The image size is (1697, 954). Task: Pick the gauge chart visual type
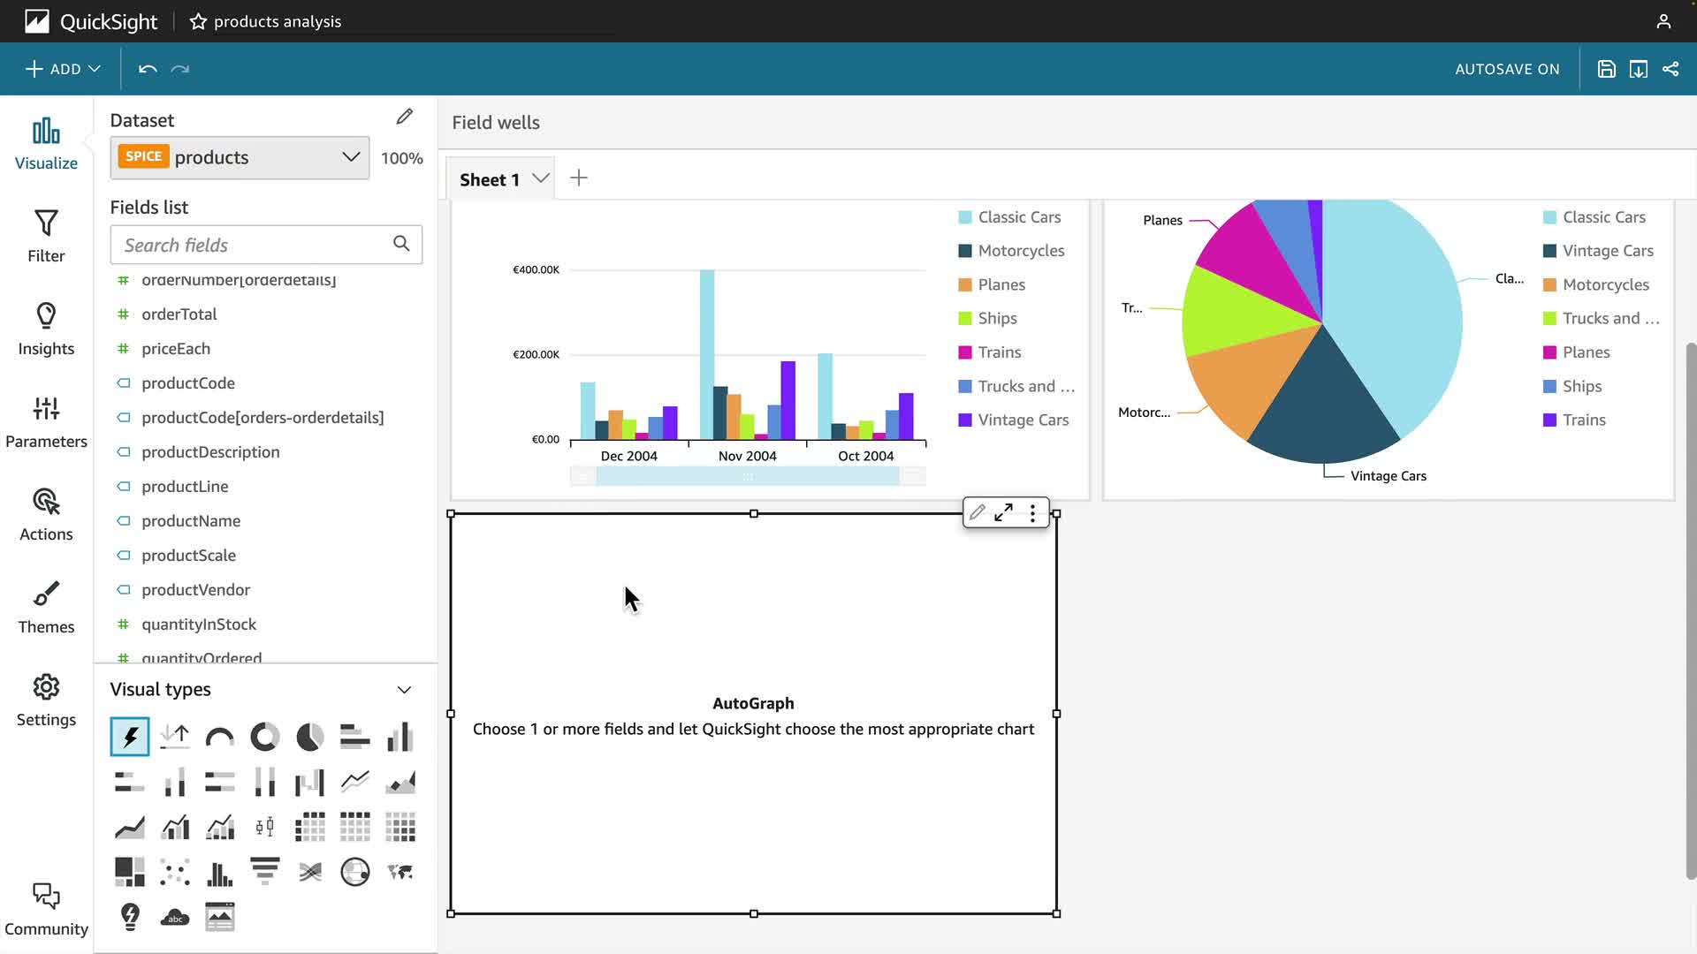tap(219, 737)
